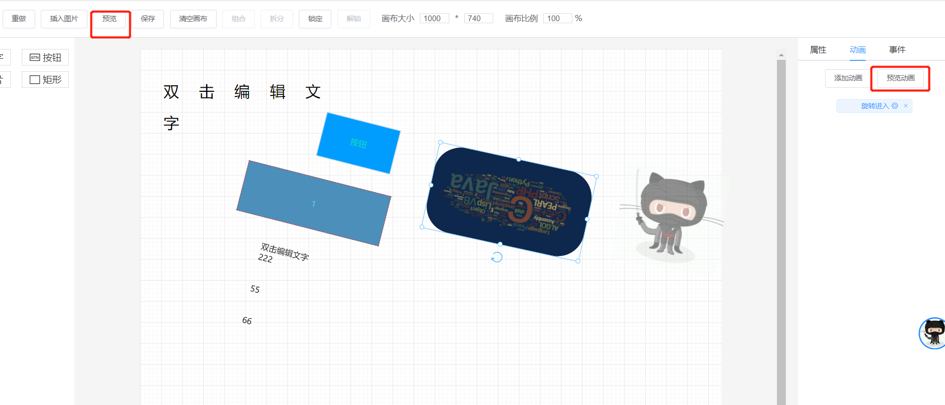Open settings gear on 旋转进入 animation

click(895, 106)
